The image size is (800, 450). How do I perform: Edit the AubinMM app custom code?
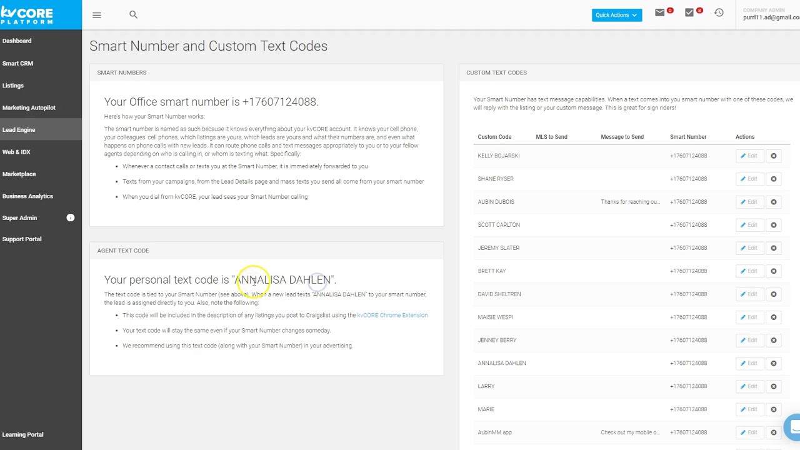coord(749,432)
